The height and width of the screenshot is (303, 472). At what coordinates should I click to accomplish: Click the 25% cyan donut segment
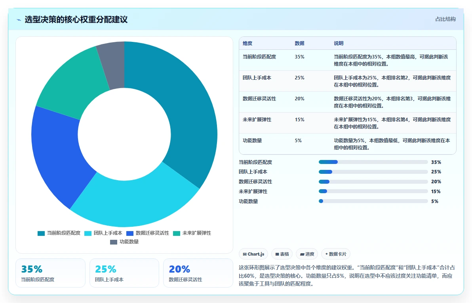[x=135, y=203]
